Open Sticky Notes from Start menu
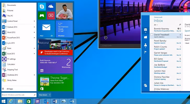The image size is (190, 104). click(x=19, y=80)
